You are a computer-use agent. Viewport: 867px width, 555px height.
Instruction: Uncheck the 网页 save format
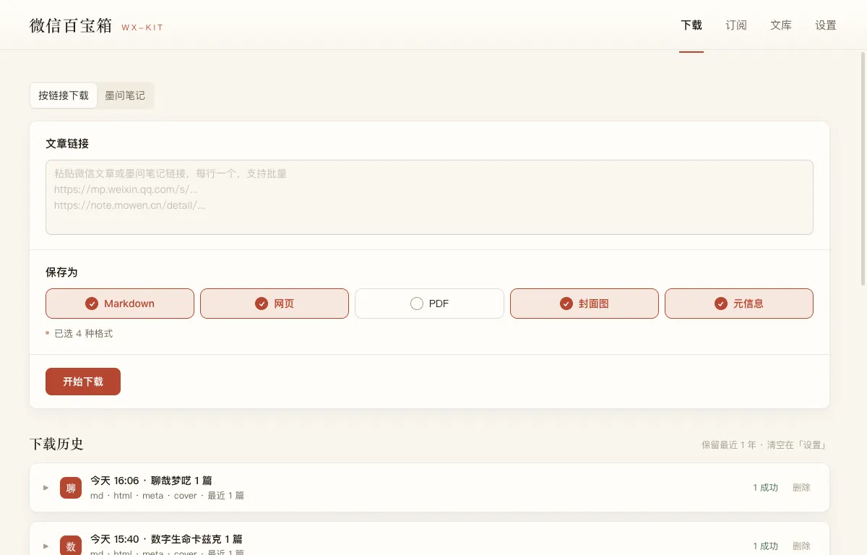pos(275,304)
